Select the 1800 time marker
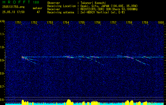 pos(161,22)
